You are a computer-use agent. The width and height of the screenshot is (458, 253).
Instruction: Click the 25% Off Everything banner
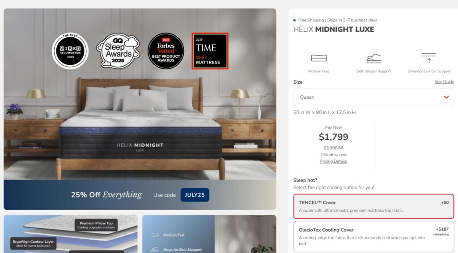[140, 195]
